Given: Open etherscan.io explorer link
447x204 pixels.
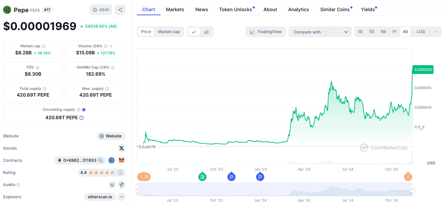Looking at the screenshot, I should tap(100, 197).
